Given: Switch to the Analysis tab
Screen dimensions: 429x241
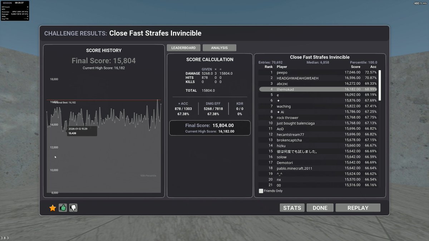Looking at the screenshot, I should [220, 48].
